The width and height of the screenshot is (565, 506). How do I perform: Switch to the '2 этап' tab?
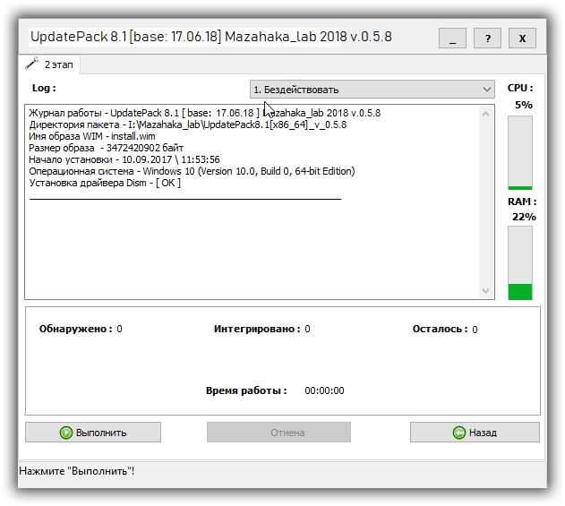coord(49,64)
